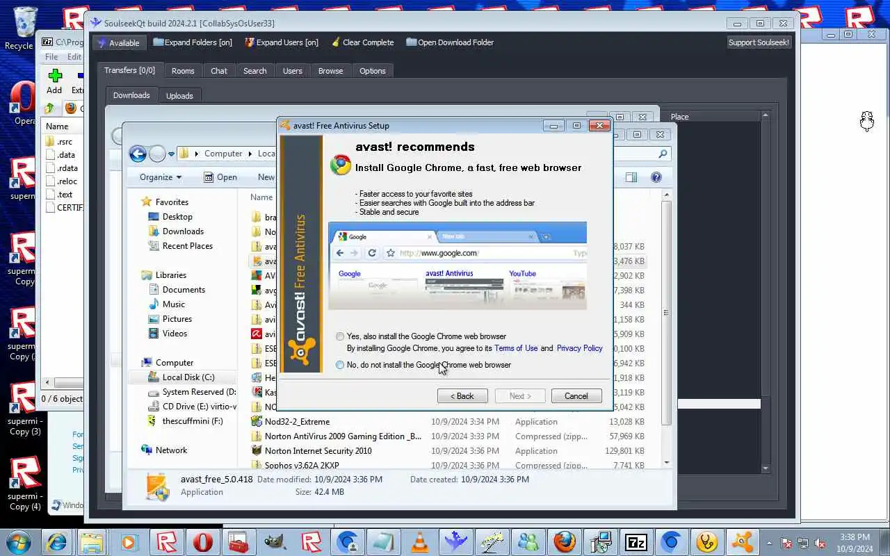The height and width of the screenshot is (556, 890).
Task: Open Firefox from the taskbar
Action: [564, 541]
